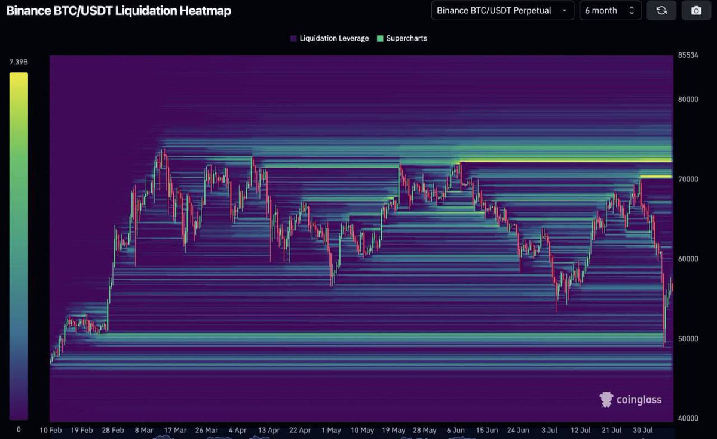
Task: Click the refresh icon to reload heatmap
Action: click(661, 10)
